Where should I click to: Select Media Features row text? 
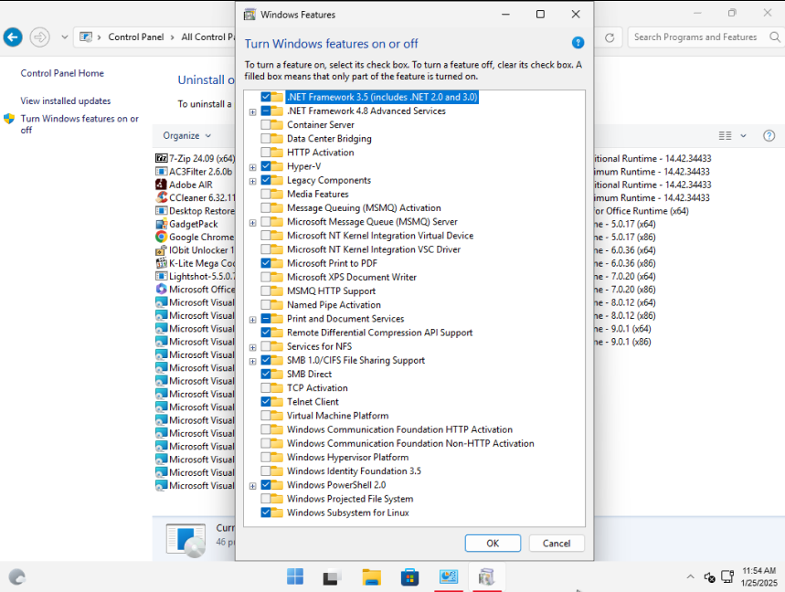pyautogui.click(x=317, y=194)
